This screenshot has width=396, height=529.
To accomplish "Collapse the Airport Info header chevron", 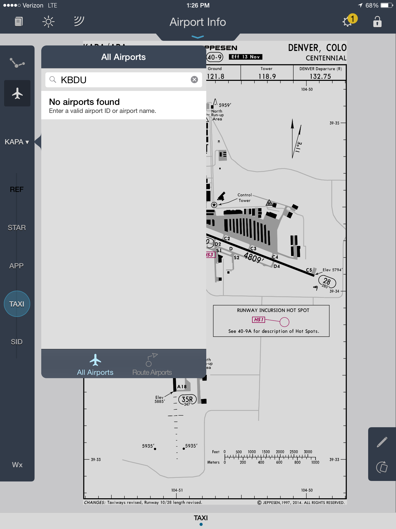I will (x=198, y=37).
